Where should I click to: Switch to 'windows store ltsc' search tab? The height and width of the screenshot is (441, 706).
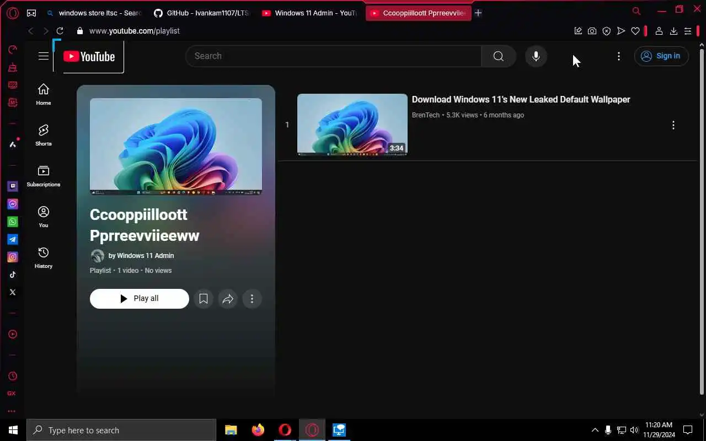(93, 13)
